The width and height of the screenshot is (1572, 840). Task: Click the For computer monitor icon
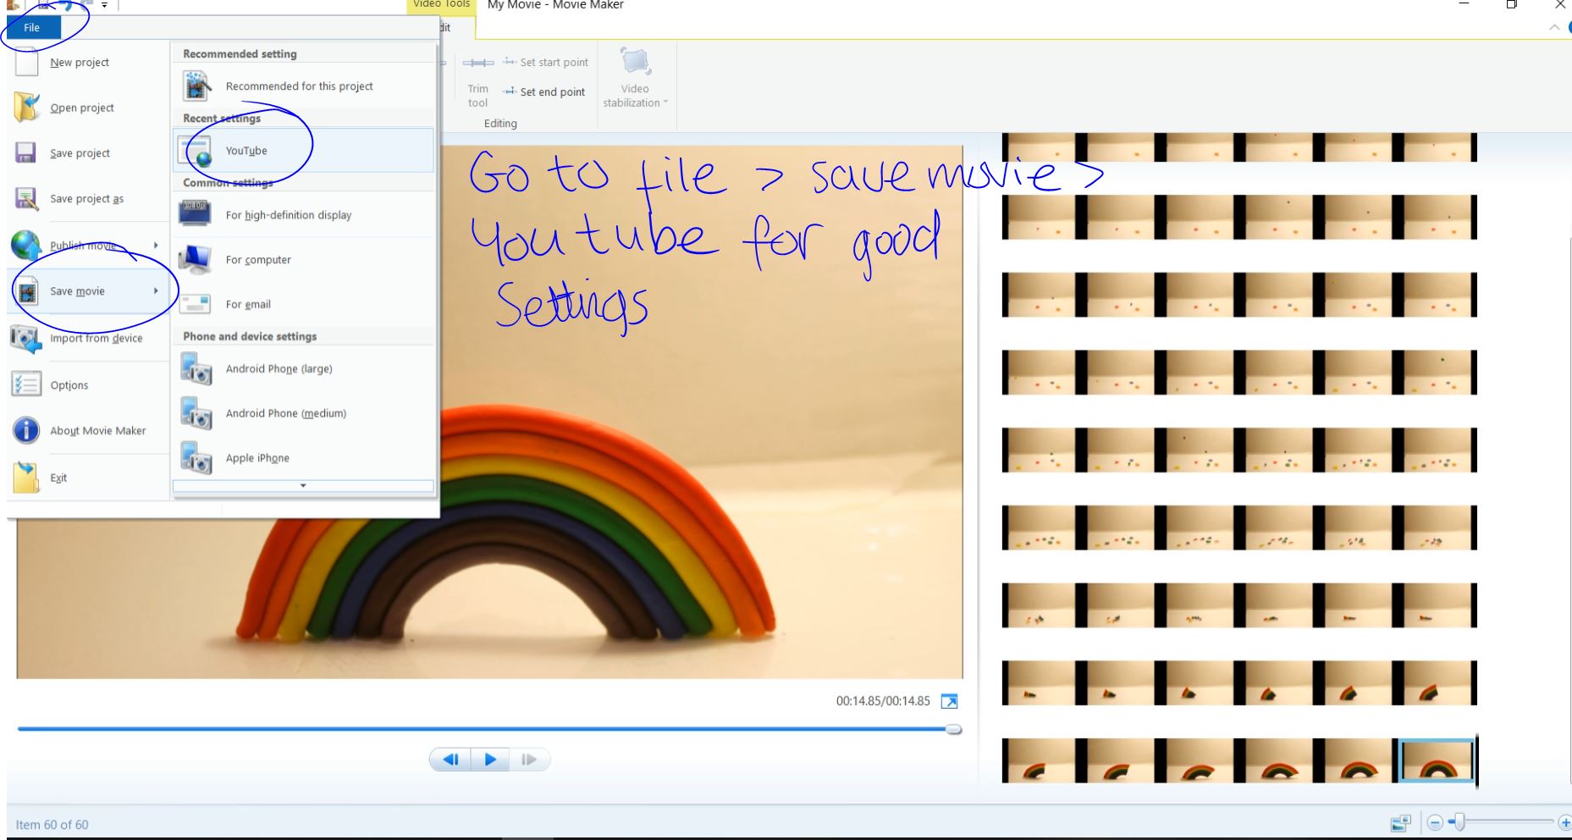[x=196, y=259]
